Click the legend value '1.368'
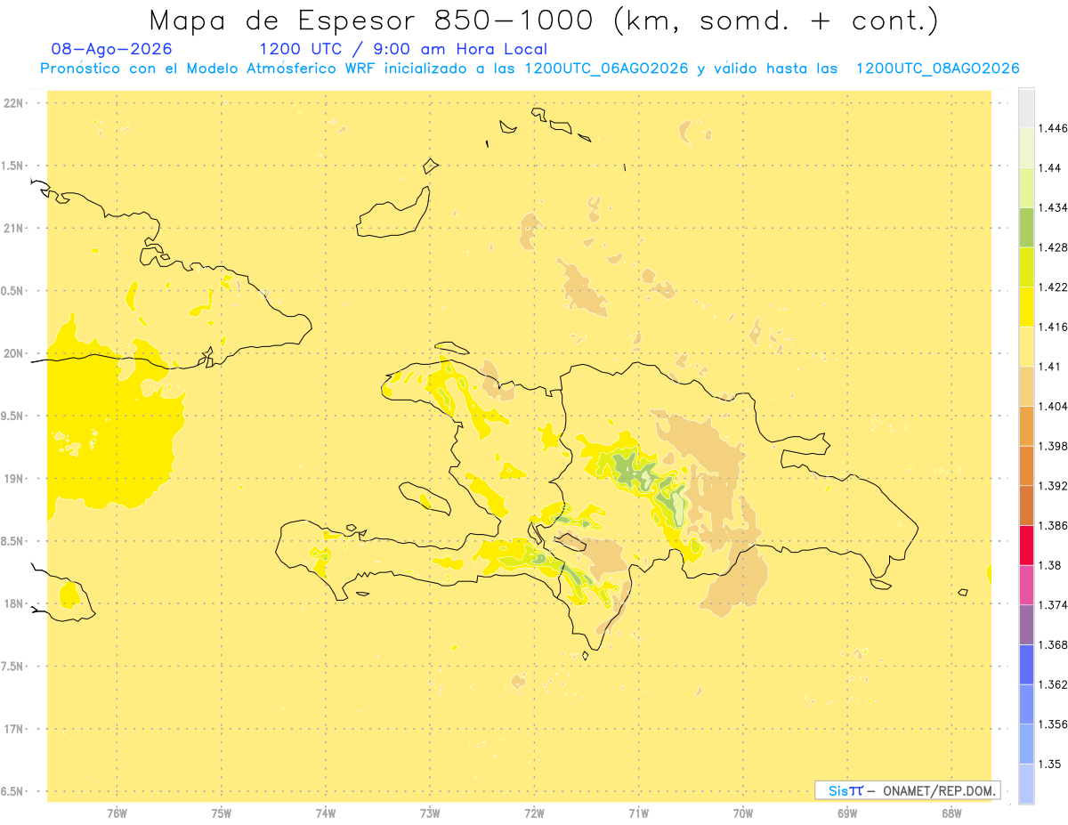 coord(1053,644)
